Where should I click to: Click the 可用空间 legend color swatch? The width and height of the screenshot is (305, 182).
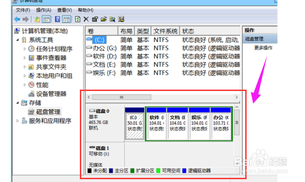(158, 171)
